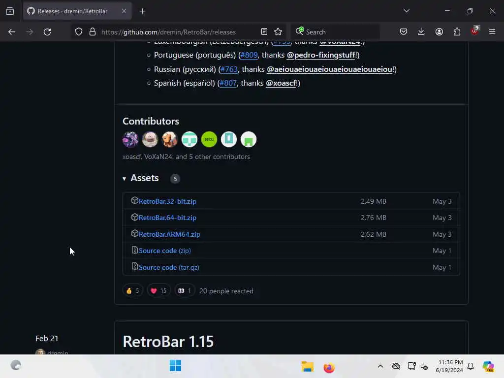Screen dimensions: 504x378
Task: Go forward with the arrow button
Action: pos(30,32)
